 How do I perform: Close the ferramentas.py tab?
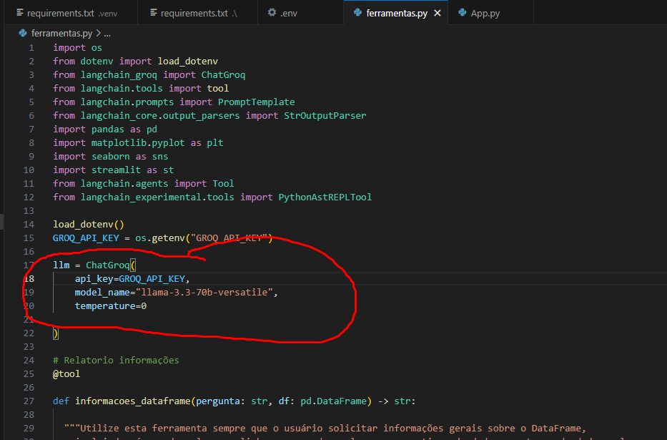(x=438, y=13)
